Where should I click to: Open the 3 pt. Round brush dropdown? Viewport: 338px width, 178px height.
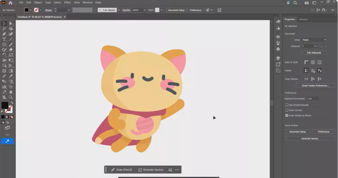(119, 10)
